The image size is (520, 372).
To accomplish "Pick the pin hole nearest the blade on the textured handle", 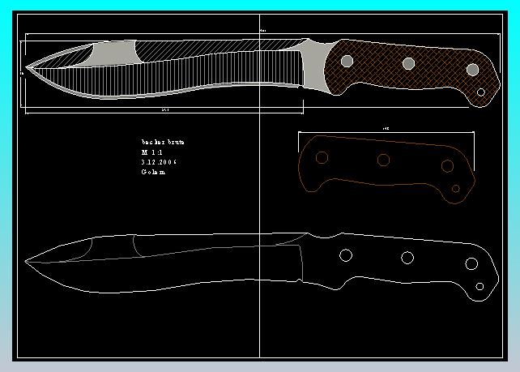I will pyautogui.click(x=347, y=61).
